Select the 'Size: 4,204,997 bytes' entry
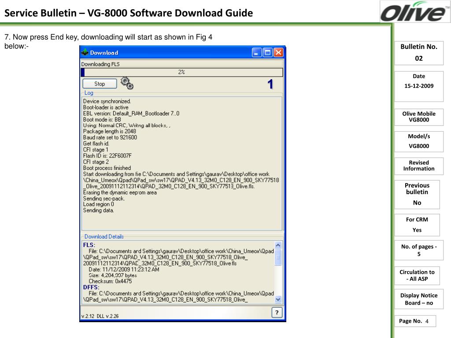Screen dimensions: 451x338 113,276
